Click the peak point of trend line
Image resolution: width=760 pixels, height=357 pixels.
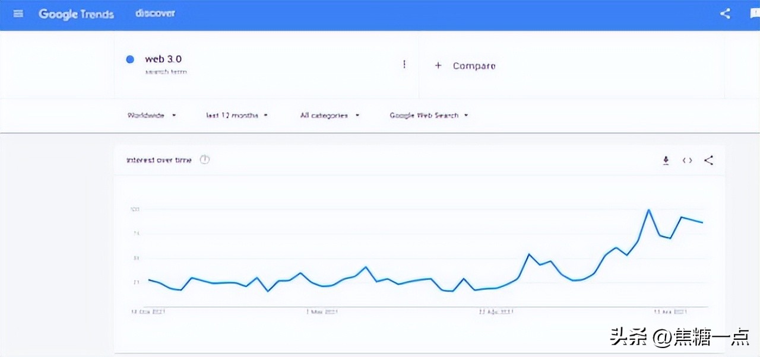pos(649,210)
